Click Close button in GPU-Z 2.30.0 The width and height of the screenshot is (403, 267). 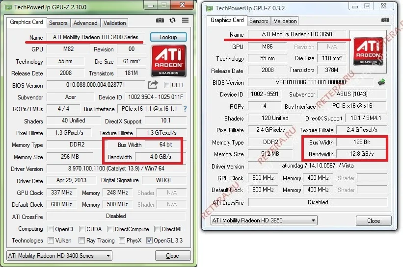coord(173,256)
